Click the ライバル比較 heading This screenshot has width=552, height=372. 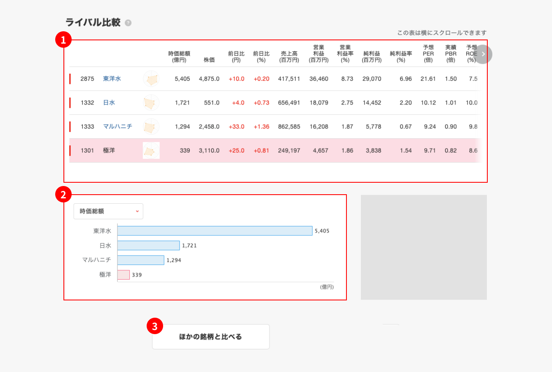pos(93,22)
